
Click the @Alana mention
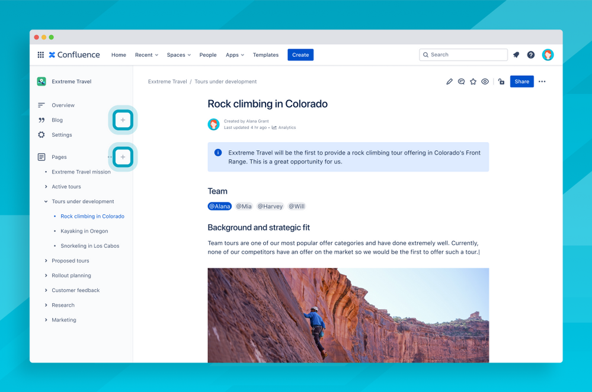point(220,206)
